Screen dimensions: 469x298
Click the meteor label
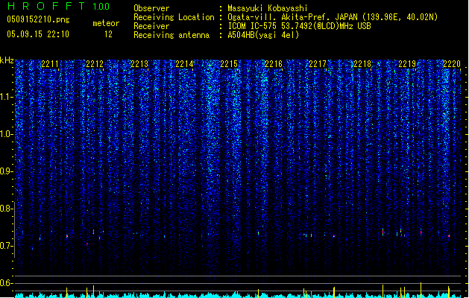tap(106, 23)
